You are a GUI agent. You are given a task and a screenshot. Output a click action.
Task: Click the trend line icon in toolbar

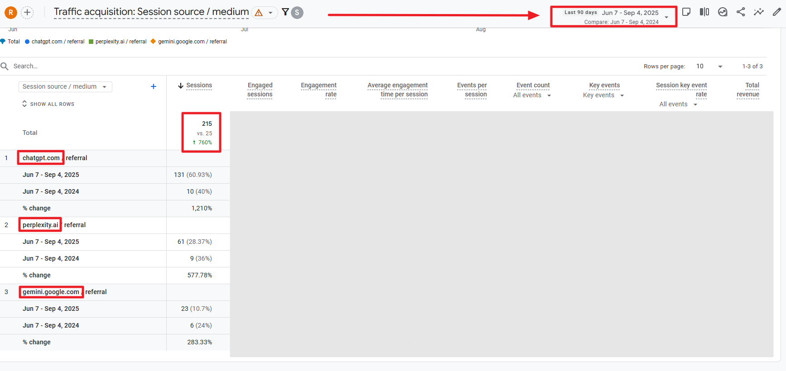point(758,12)
